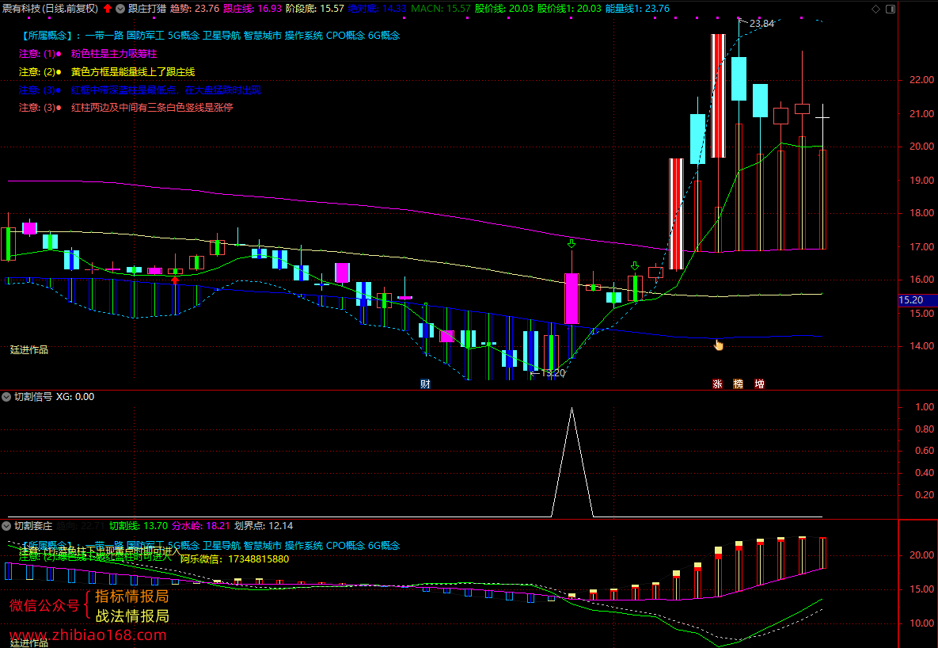Open the CPO概念 concept in top panel

(345, 36)
